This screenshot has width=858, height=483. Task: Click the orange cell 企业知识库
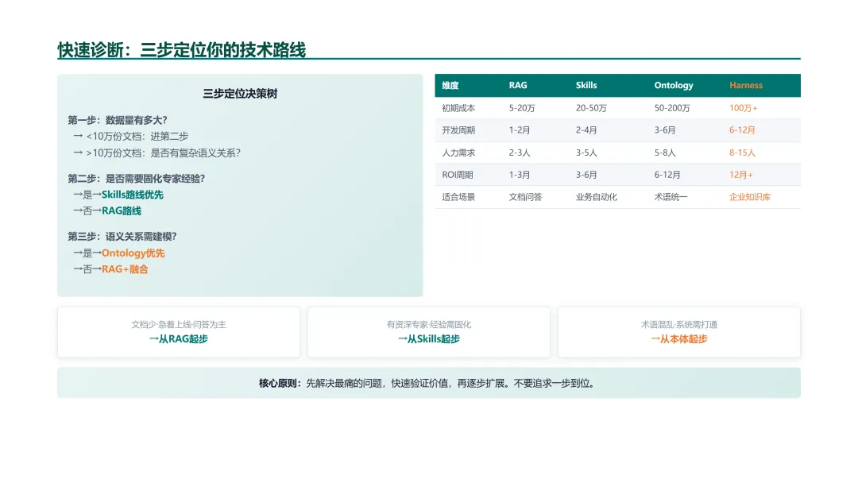pyautogui.click(x=750, y=197)
